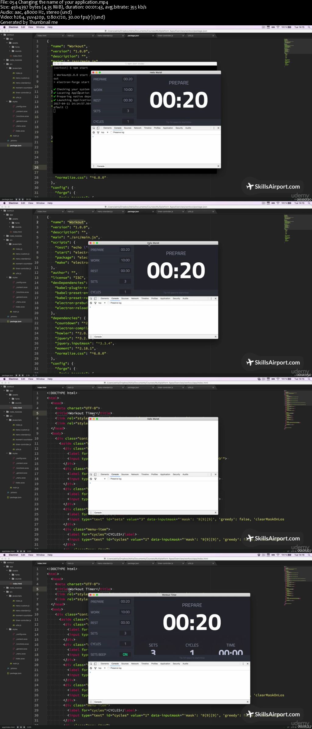312x729 pixels.
Task: Select the inspect-element icon in the 00:00:50 frame DevTools
Action: tap(91, 298)
